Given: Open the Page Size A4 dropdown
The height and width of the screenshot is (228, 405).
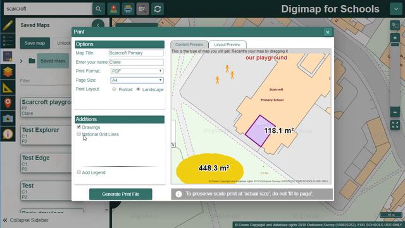Looking at the screenshot, I should (137, 80).
